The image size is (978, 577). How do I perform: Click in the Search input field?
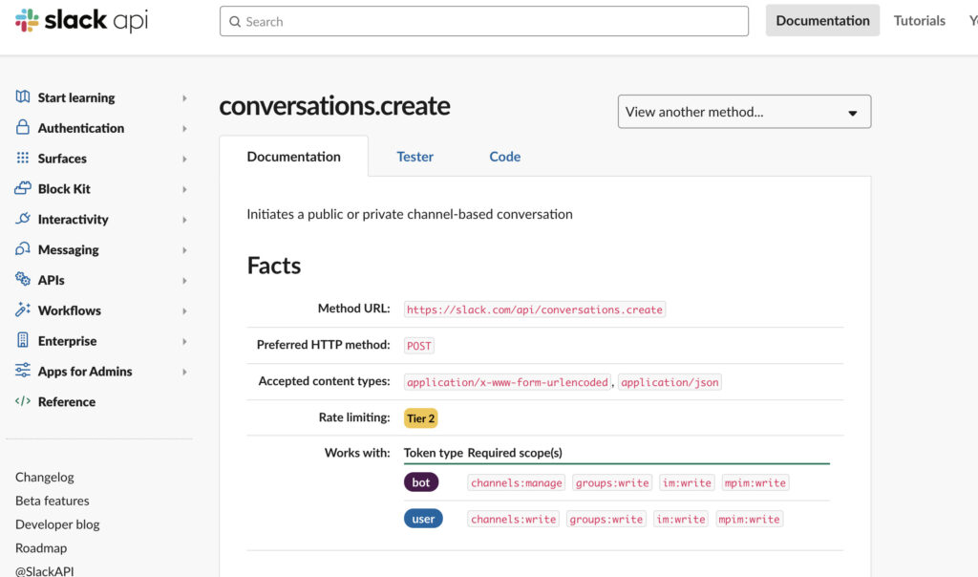(x=484, y=21)
